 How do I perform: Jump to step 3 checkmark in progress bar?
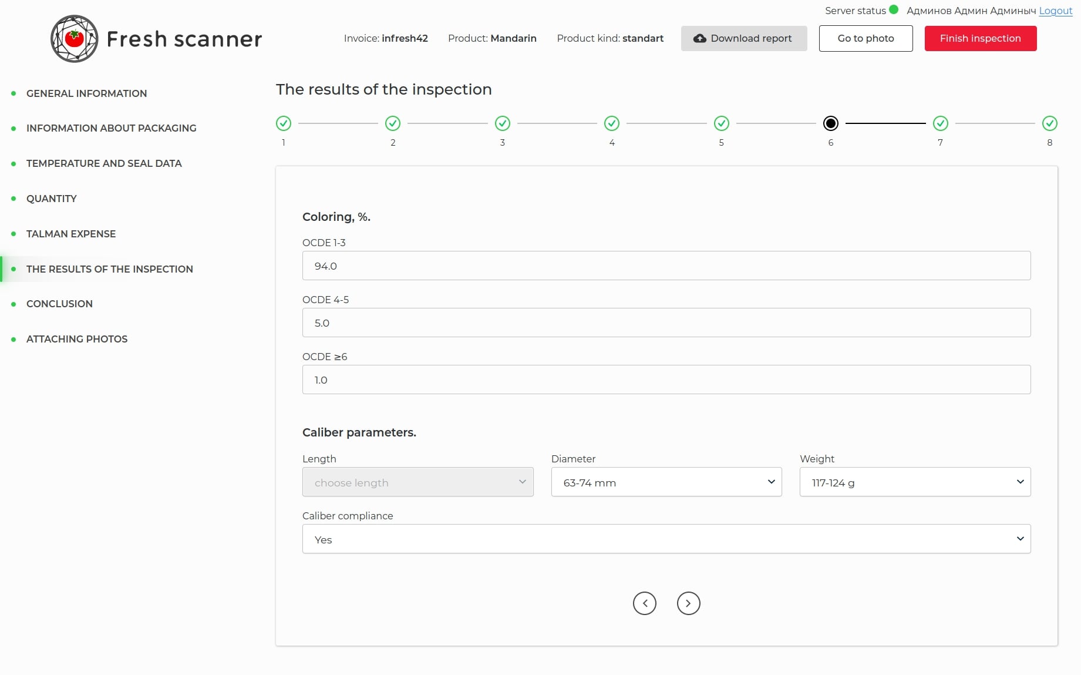[x=503, y=123]
